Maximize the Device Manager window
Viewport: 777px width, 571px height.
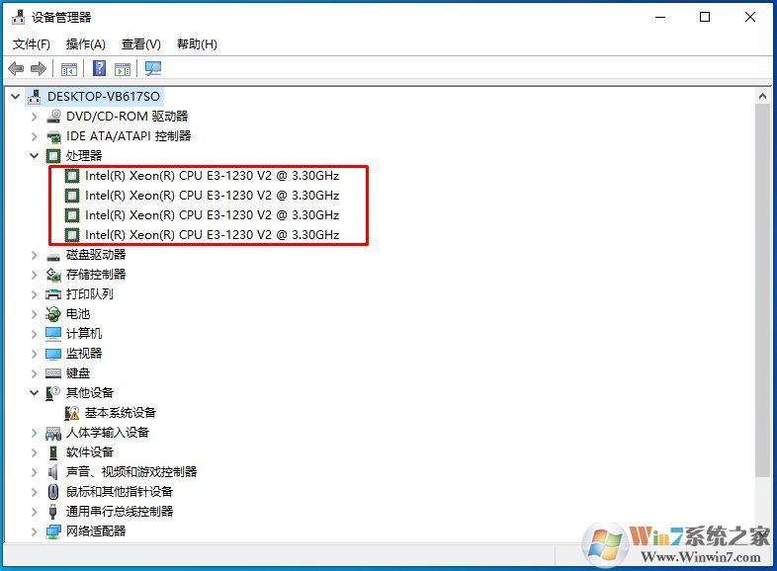[705, 17]
